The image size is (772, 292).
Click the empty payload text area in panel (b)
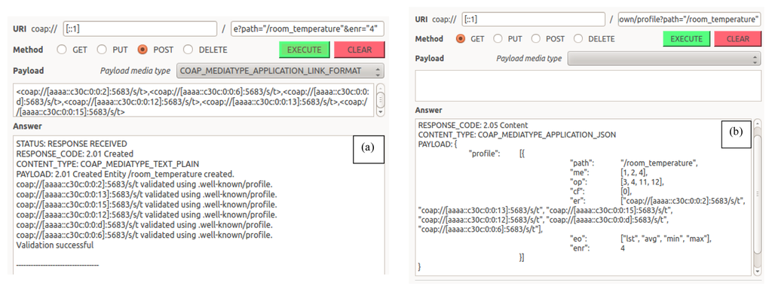[588, 86]
